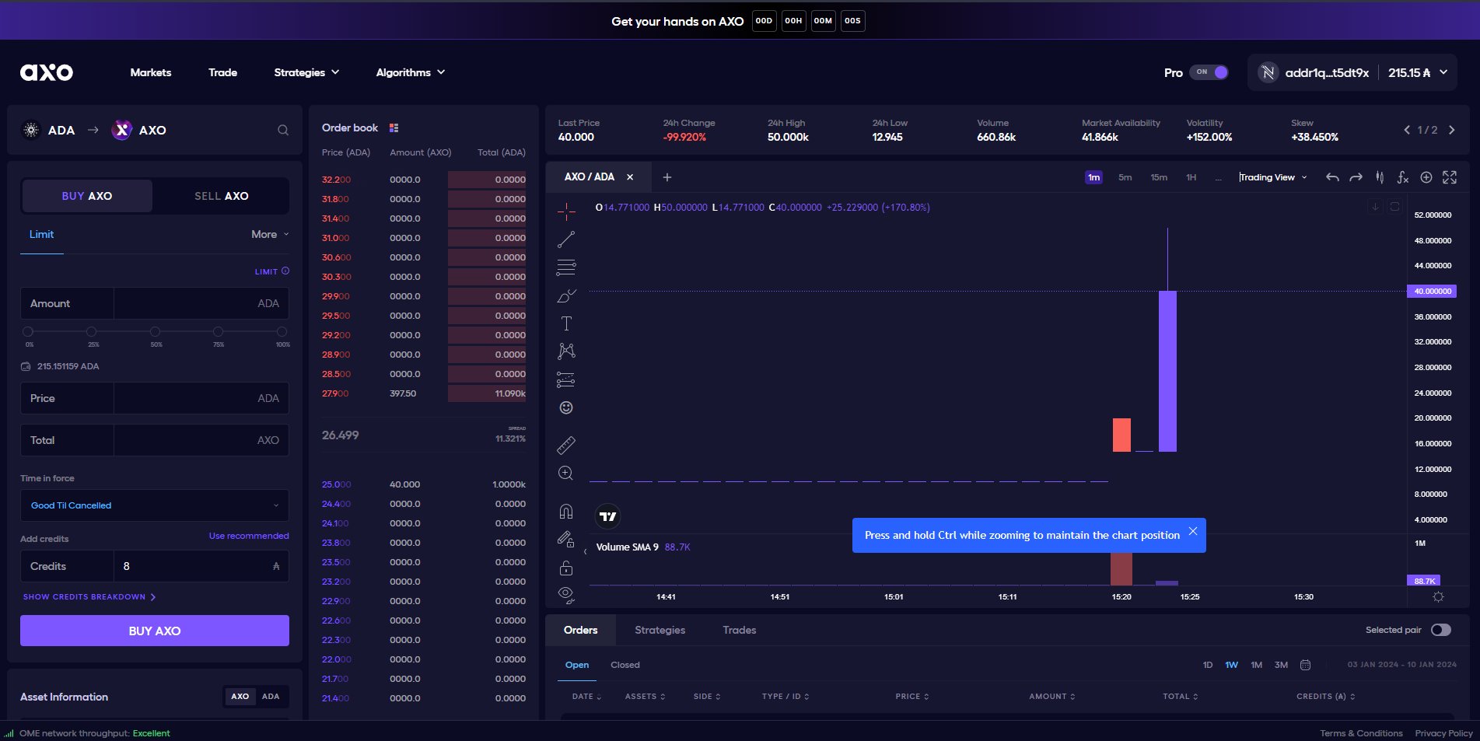Toggle the lock all drawings padlock
The image size is (1480, 741).
pos(566,568)
